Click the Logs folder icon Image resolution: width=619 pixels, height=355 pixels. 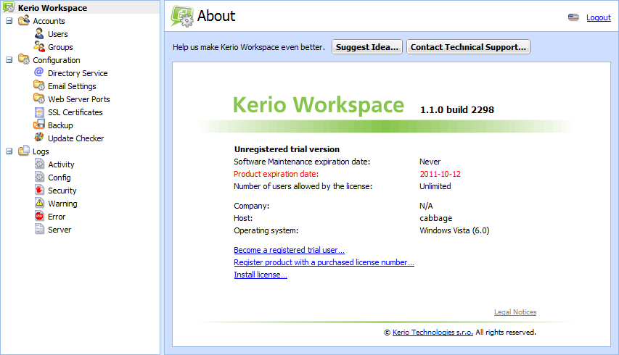(x=24, y=151)
